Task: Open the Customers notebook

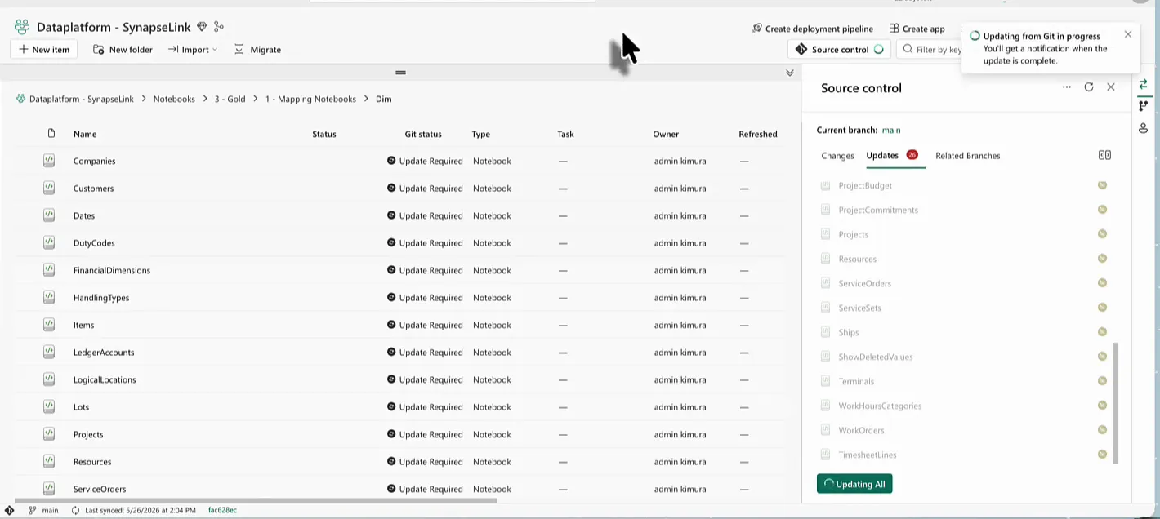Action: point(93,189)
